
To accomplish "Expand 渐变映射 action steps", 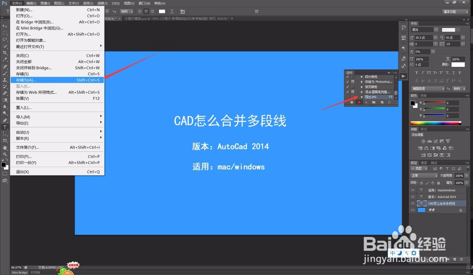I will [362, 87].
